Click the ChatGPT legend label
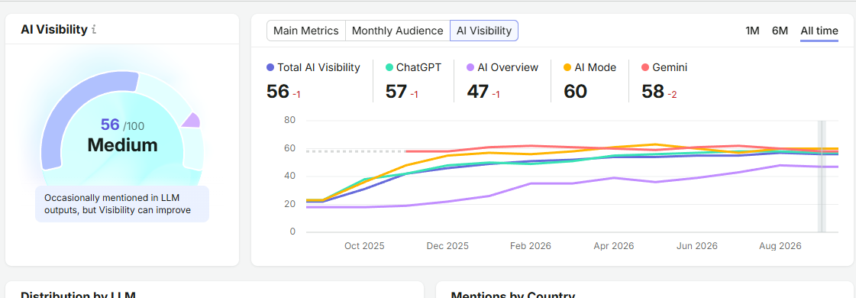The width and height of the screenshot is (856, 298). pos(418,68)
